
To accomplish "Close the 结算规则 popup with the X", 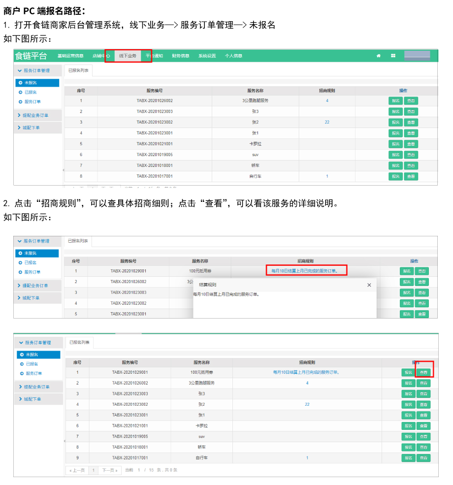I will pyautogui.click(x=369, y=285).
